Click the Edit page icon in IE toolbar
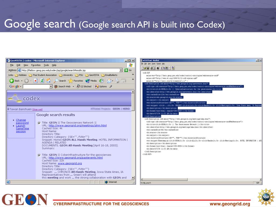This screenshot has height=207, width=276. 124,81
